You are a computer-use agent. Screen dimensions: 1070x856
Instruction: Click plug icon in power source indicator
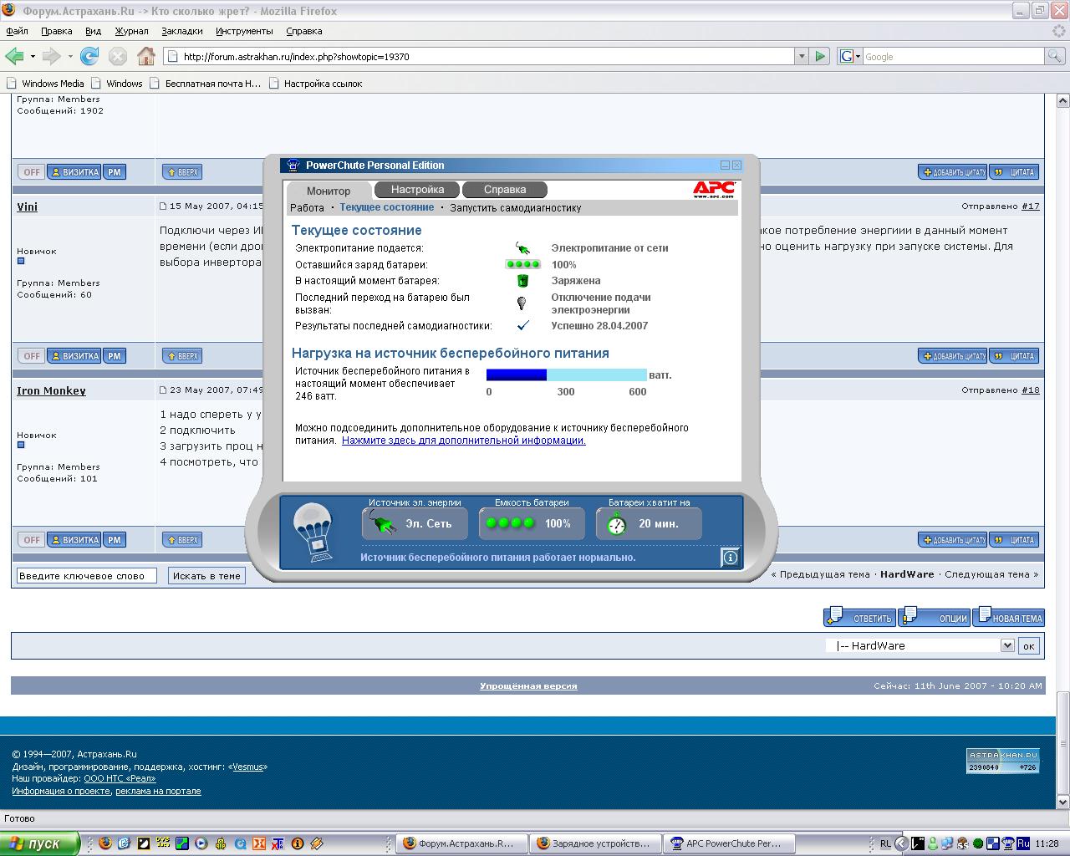[381, 524]
